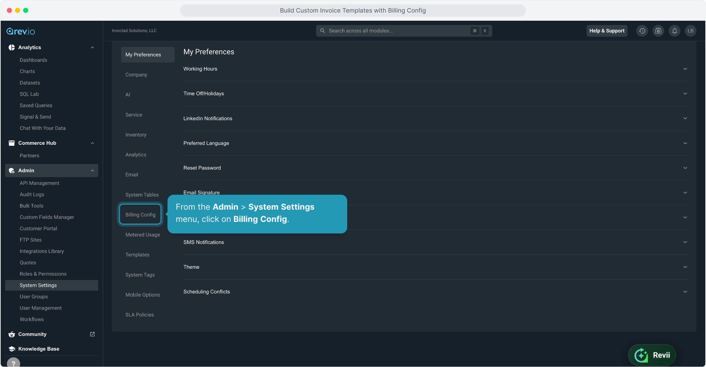Open the System Tables settings tab
This screenshot has height=367, width=706.
click(x=142, y=195)
